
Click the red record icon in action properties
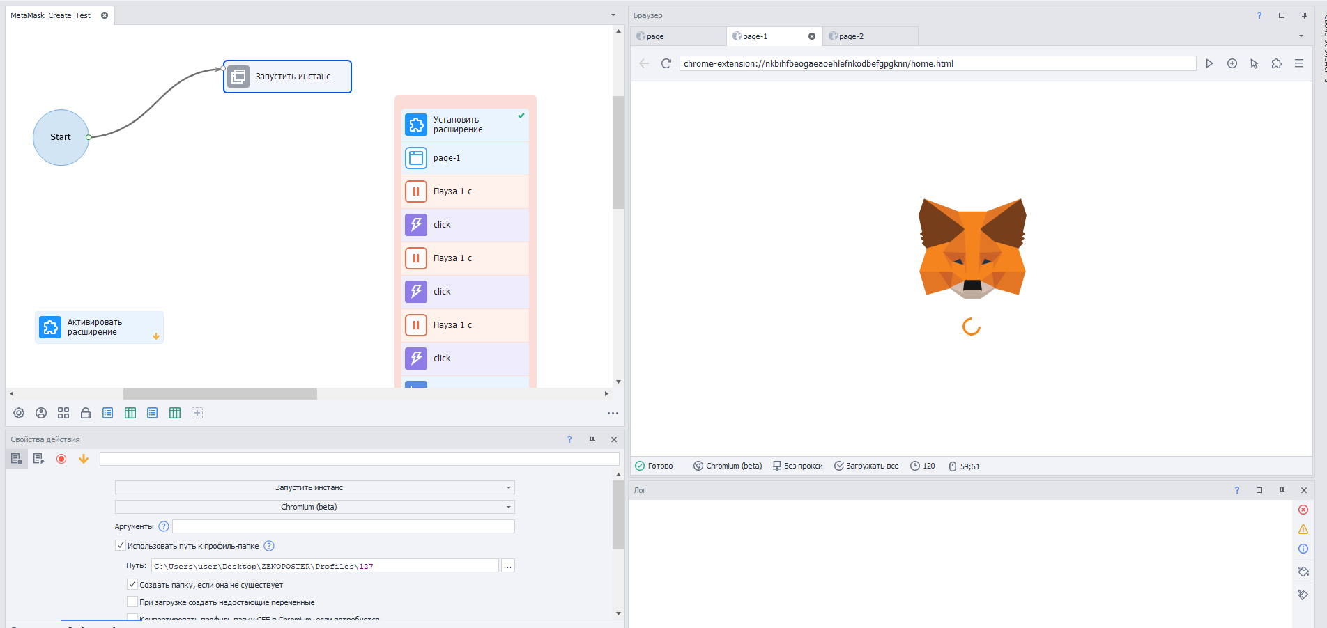pyautogui.click(x=61, y=459)
